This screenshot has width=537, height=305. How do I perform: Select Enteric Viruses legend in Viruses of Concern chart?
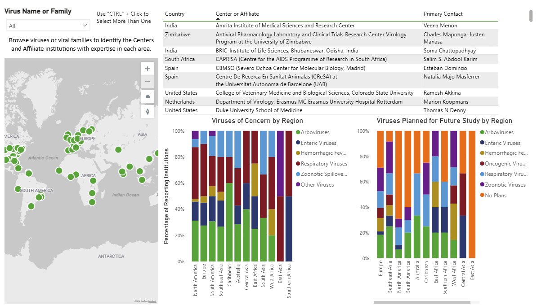tap(316, 143)
